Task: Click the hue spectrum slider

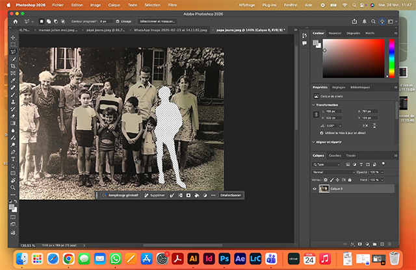Action: [391, 58]
